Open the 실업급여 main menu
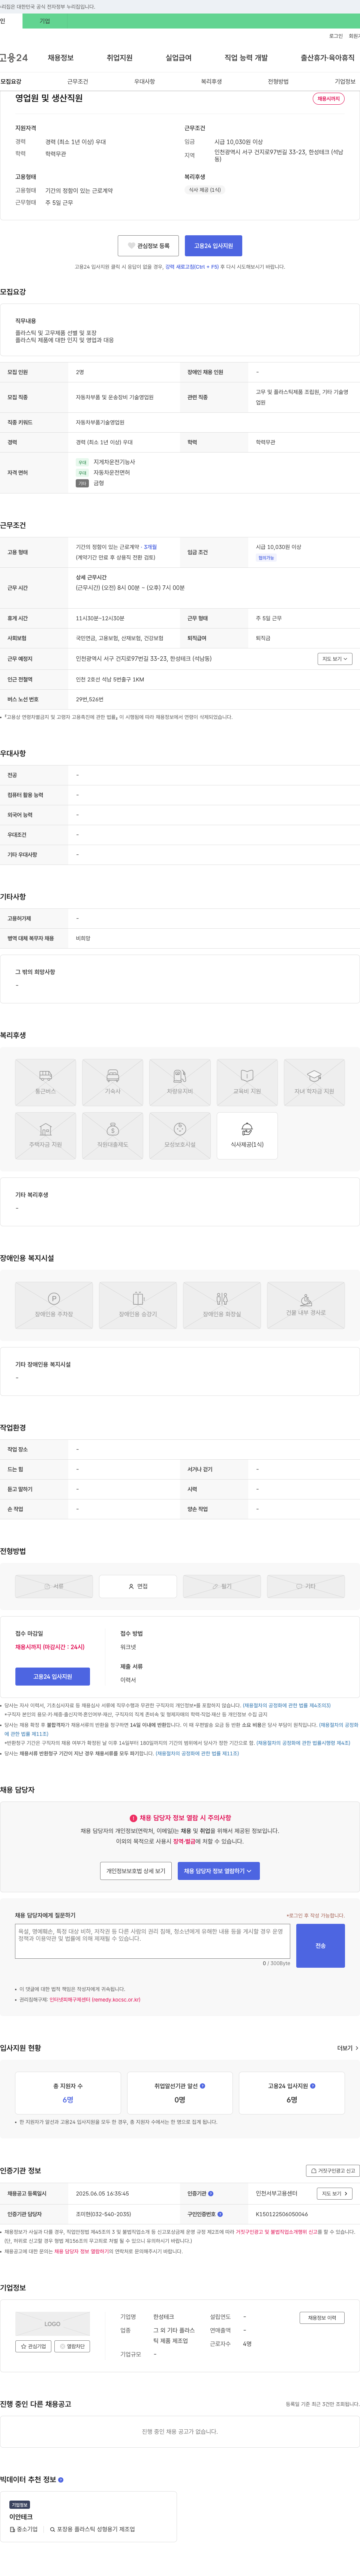The width and height of the screenshot is (360, 2576). coord(178,58)
